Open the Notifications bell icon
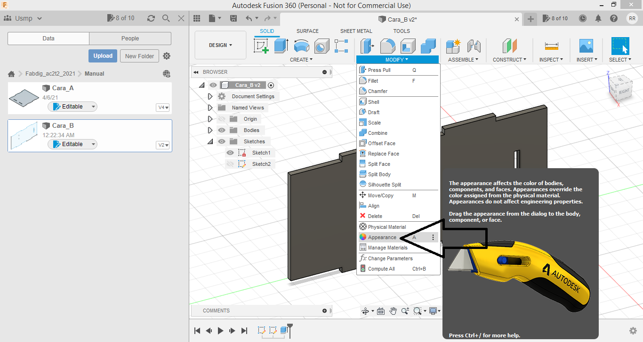The width and height of the screenshot is (643, 342). [598, 18]
